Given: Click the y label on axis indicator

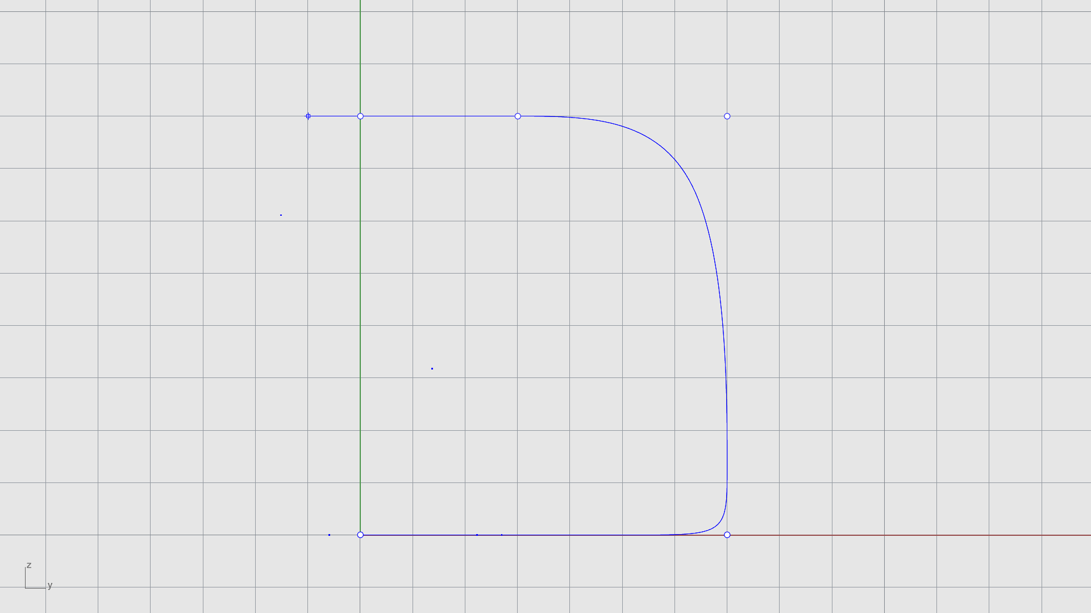Looking at the screenshot, I should [x=50, y=585].
